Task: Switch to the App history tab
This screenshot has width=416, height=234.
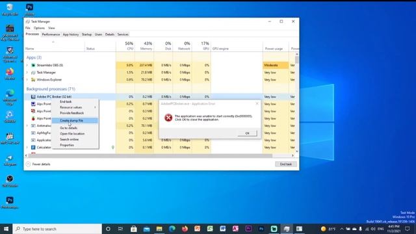Action: (71, 34)
